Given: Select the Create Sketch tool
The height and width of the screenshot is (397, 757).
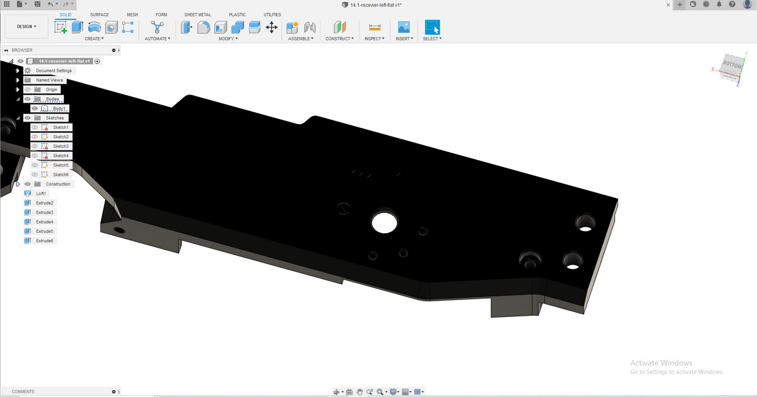Looking at the screenshot, I should pos(61,27).
